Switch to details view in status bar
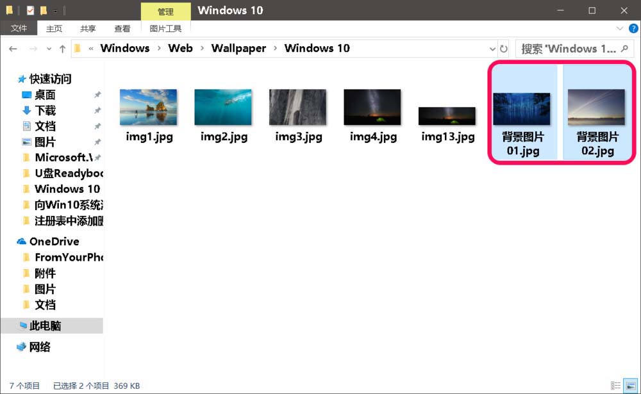 point(615,386)
